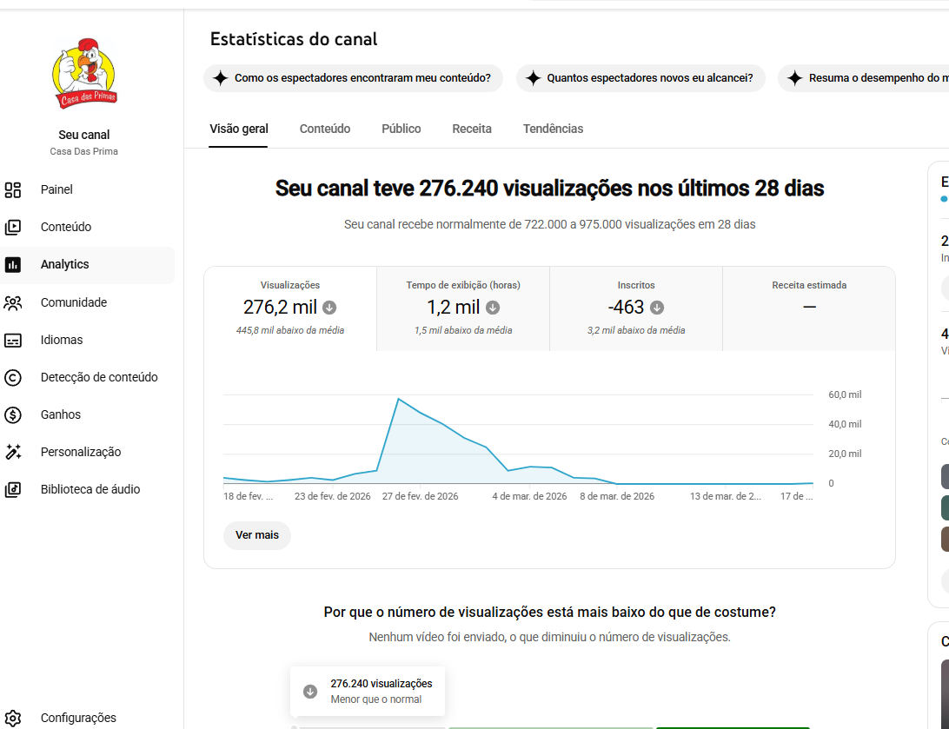Click the Configurações gear icon
Screen dimensions: 949x729
pyautogui.click(x=13, y=718)
